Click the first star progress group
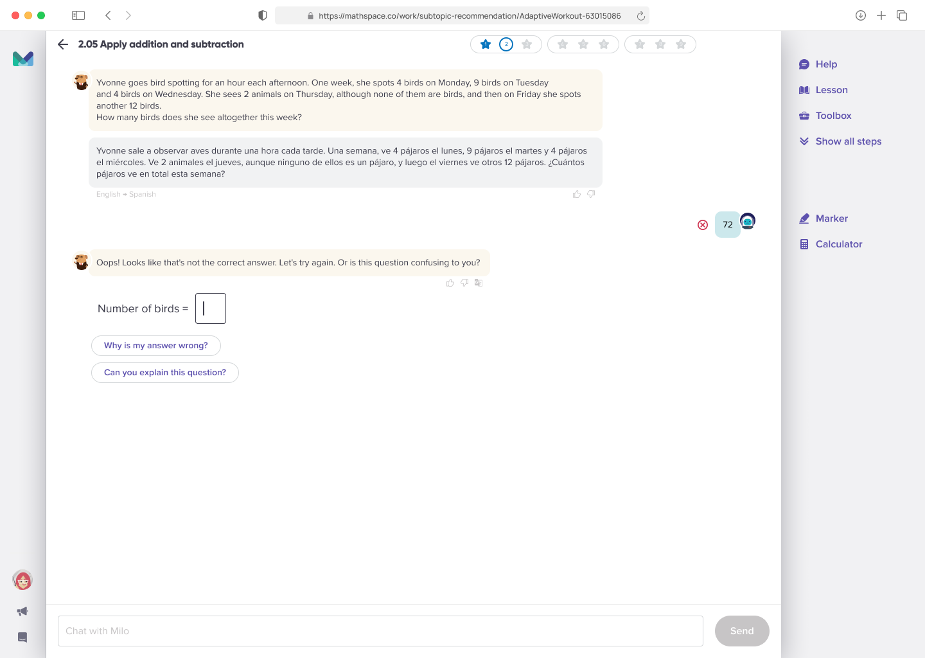 pyautogui.click(x=506, y=44)
